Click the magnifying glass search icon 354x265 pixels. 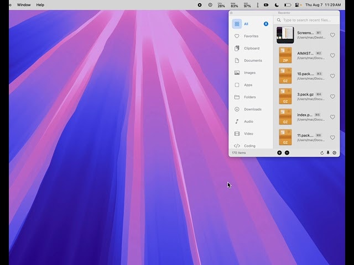(279, 20)
